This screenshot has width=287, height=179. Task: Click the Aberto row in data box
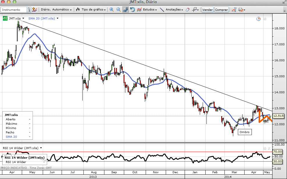tap(17, 119)
